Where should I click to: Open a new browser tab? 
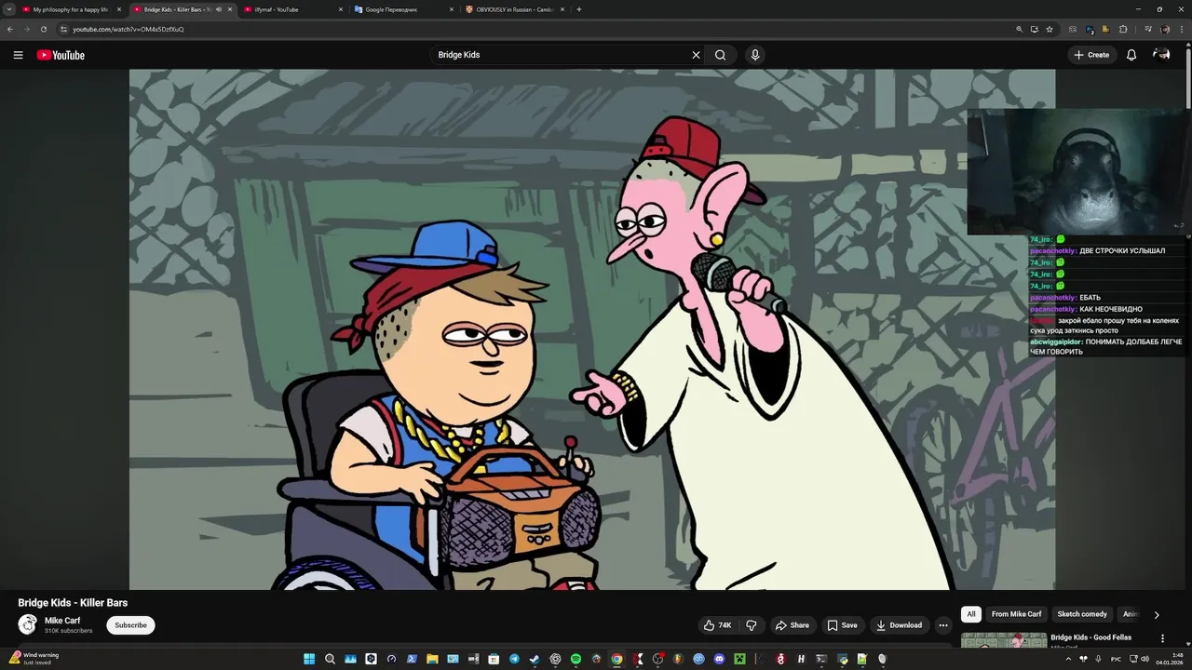click(578, 9)
